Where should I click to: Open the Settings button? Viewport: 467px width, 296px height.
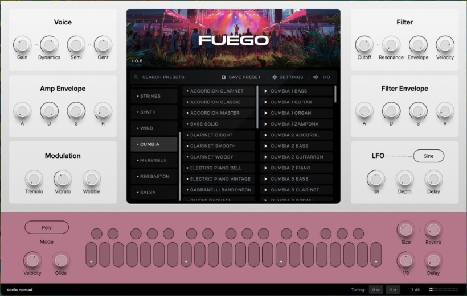(288, 77)
